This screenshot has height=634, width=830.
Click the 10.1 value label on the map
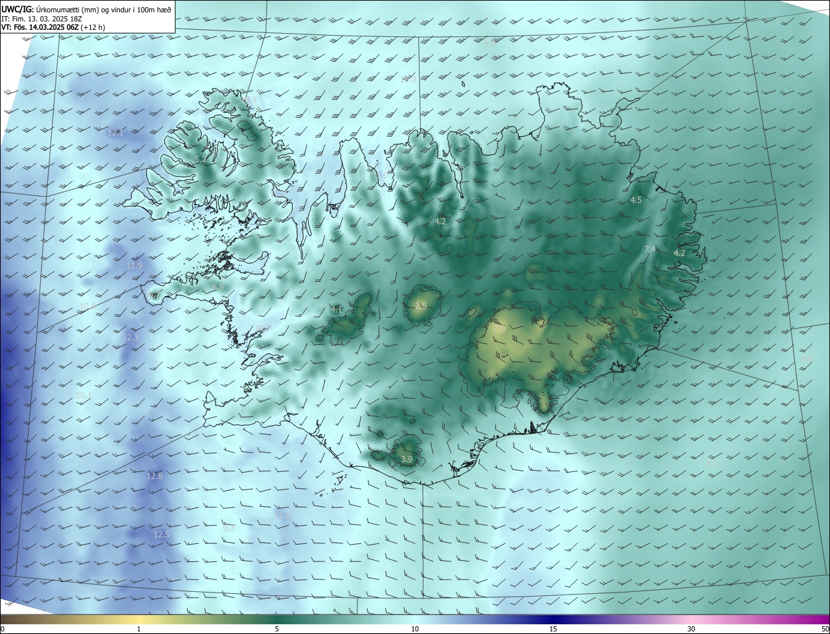(x=84, y=395)
